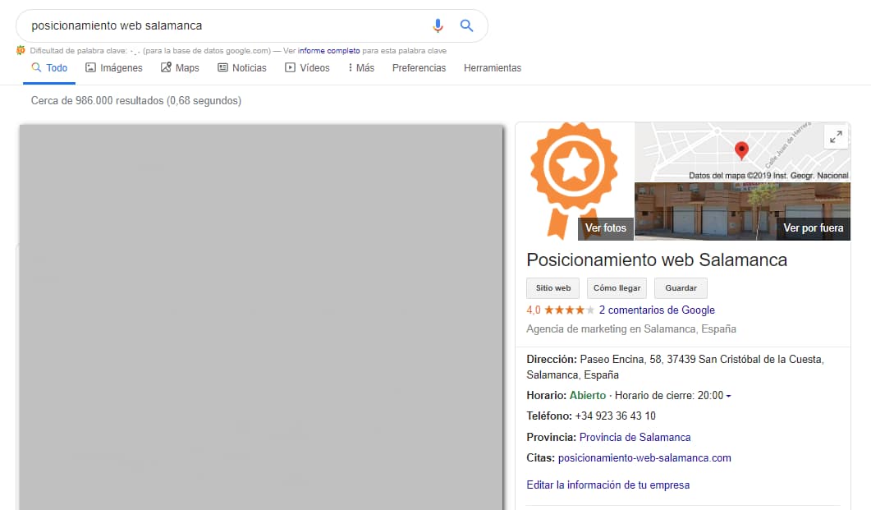Click Editar la información de tu empresa
871x510 pixels.
(x=607, y=485)
